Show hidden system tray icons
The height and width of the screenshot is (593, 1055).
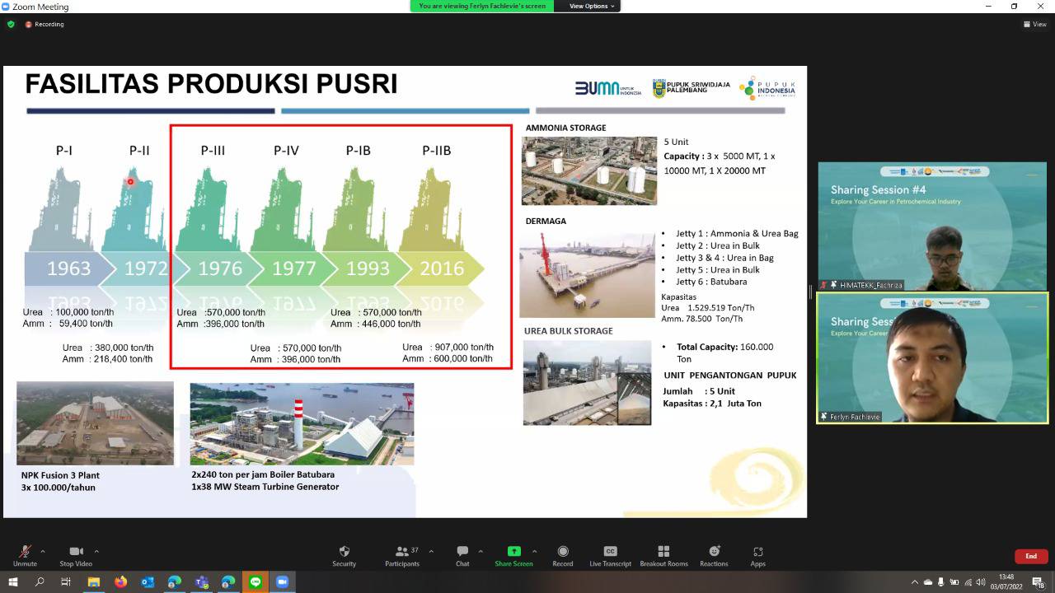tap(914, 582)
